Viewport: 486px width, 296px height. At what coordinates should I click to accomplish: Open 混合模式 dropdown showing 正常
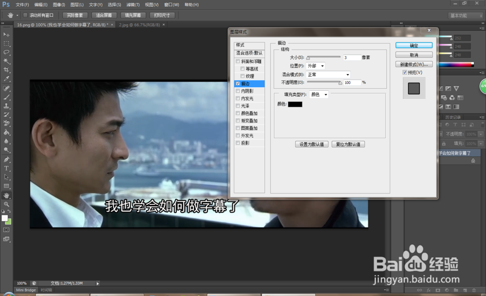[328, 75]
